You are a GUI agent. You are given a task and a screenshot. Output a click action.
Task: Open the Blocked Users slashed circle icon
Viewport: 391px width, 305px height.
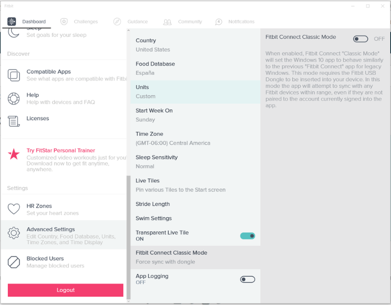click(x=14, y=262)
